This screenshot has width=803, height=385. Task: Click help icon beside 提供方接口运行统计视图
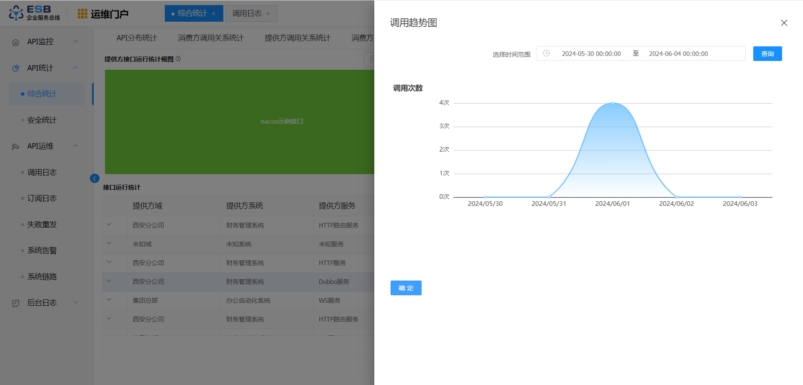click(x=178, y=59)
